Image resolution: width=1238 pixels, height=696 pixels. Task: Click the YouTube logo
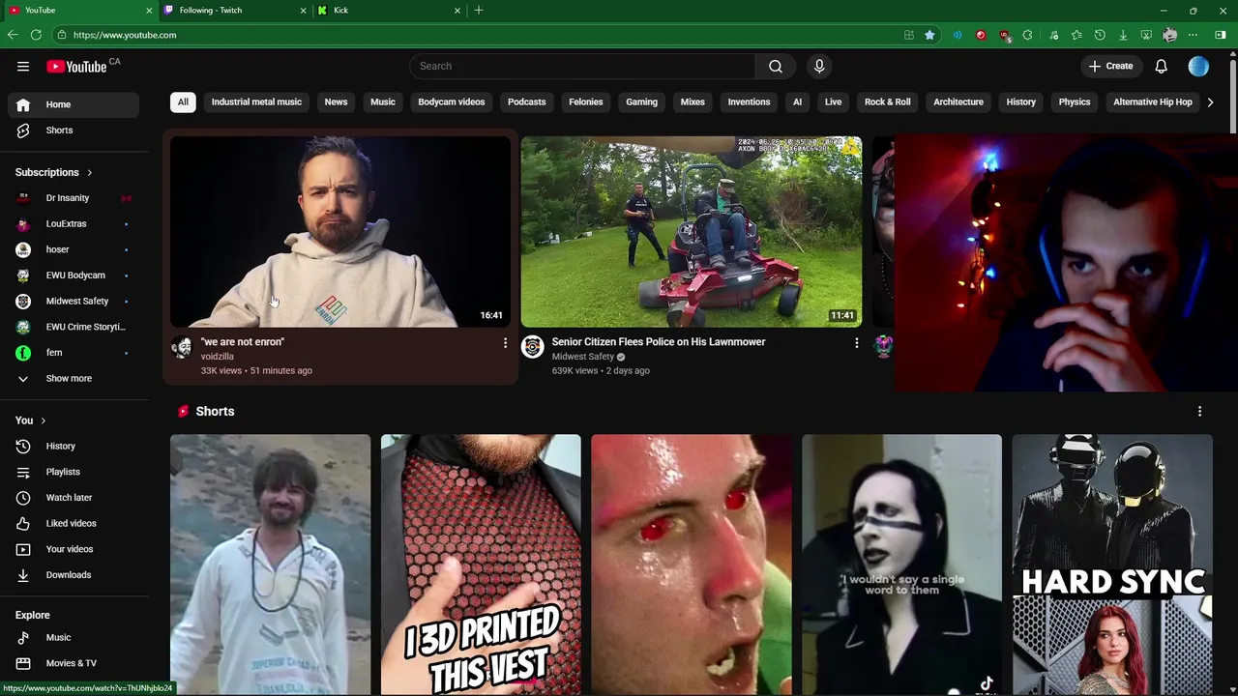(x=76, y=66)
